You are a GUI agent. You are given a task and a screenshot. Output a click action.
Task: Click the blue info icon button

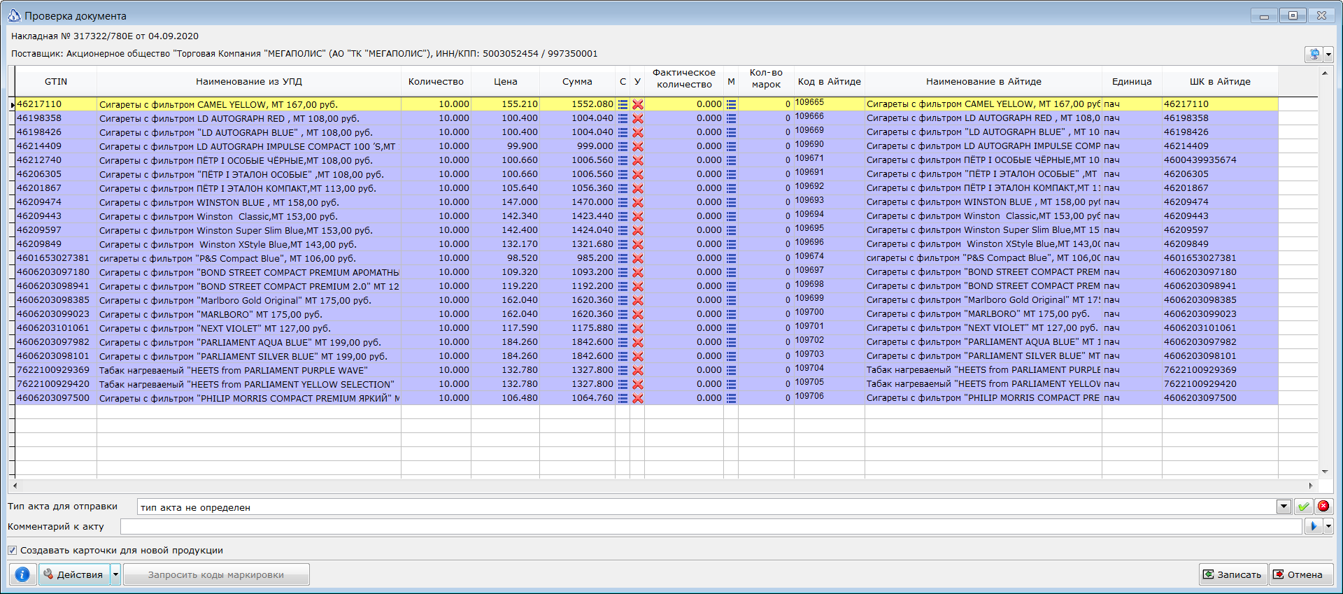[22, 574]
